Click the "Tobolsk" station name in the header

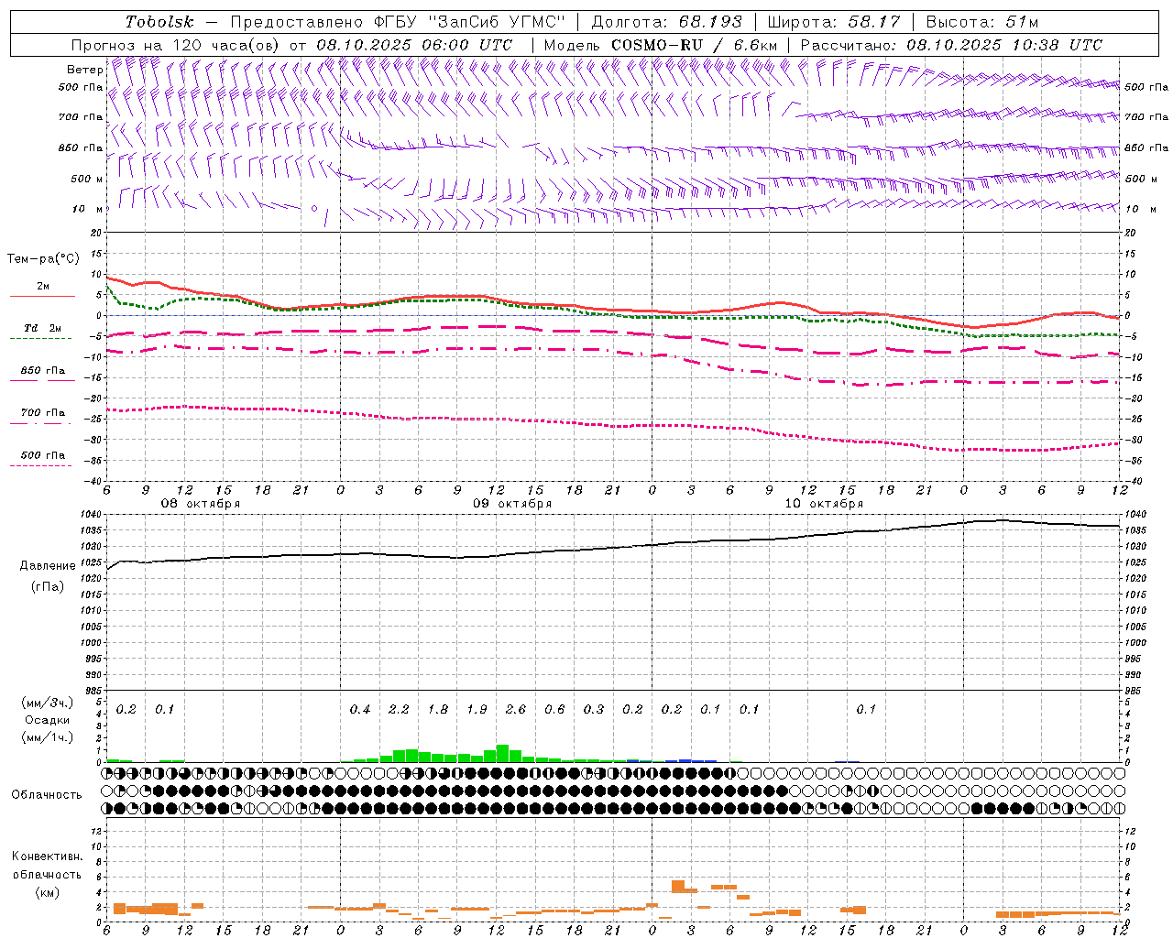click(x=159, y=22)
